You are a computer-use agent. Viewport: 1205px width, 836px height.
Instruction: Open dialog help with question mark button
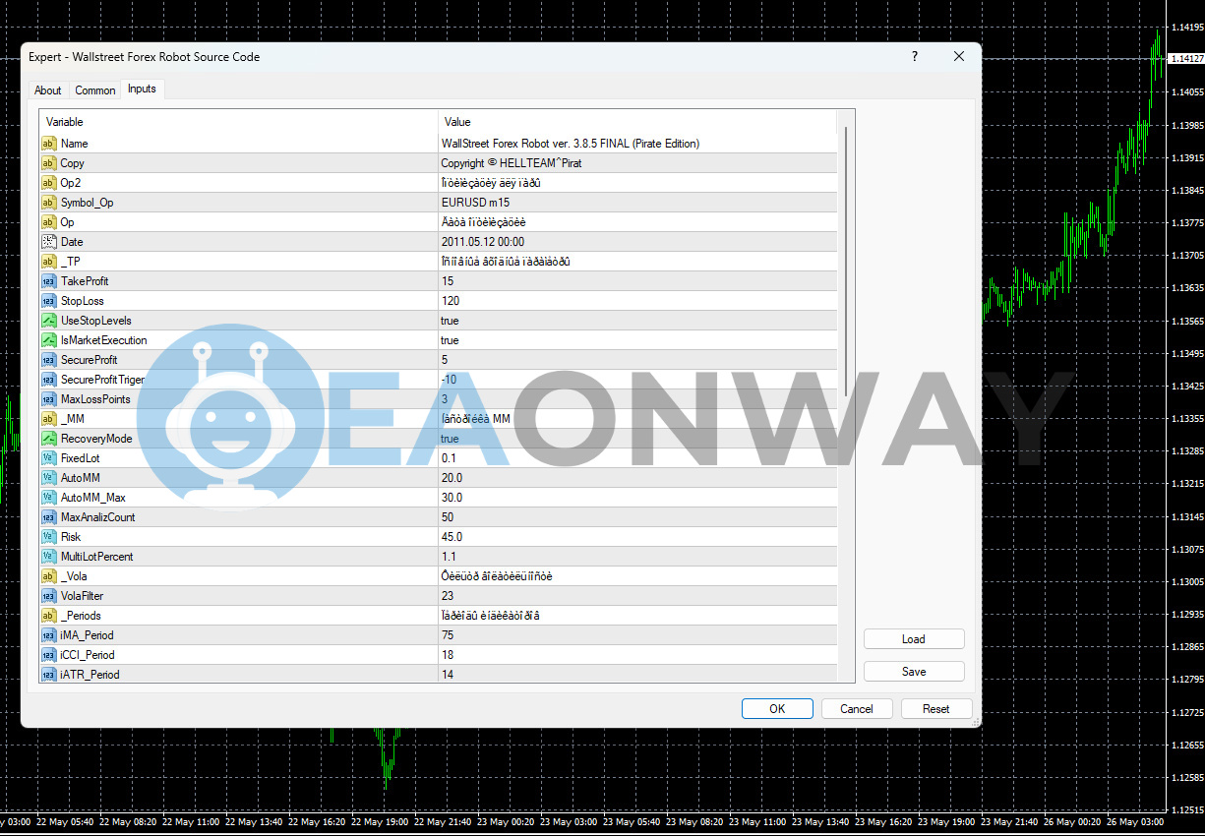point(914,57)
